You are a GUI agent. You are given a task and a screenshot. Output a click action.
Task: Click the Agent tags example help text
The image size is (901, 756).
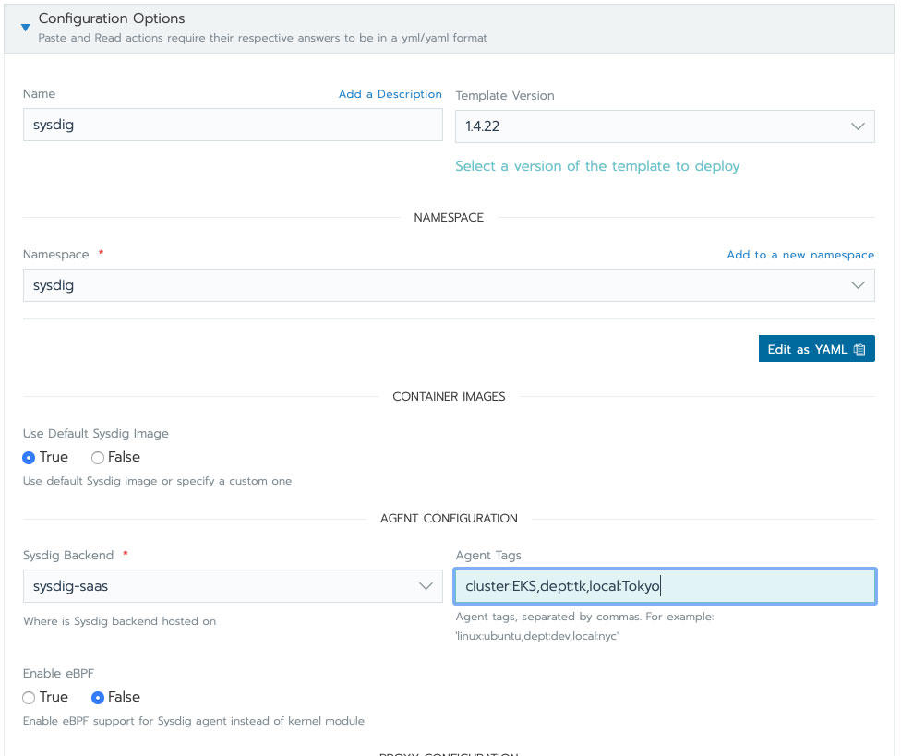584,626
